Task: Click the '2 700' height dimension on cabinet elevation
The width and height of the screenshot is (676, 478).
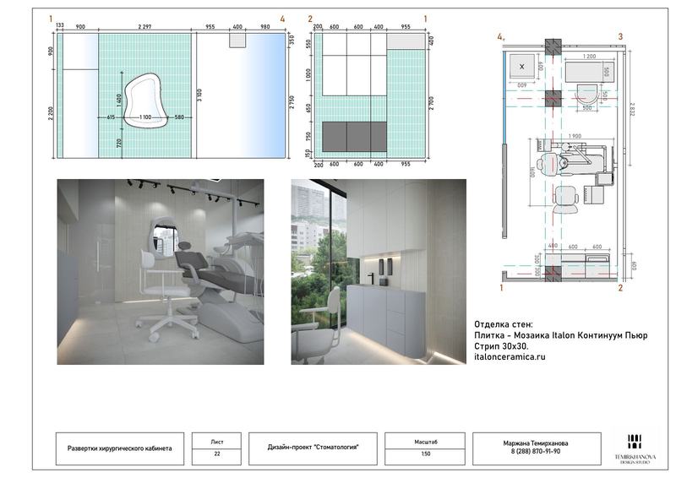Action: [432, 102]
